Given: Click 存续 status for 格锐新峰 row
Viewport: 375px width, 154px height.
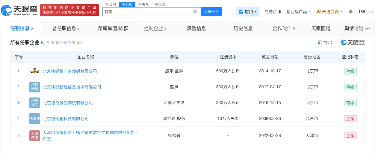Looking at the screenshot, I should coord(350,87).
